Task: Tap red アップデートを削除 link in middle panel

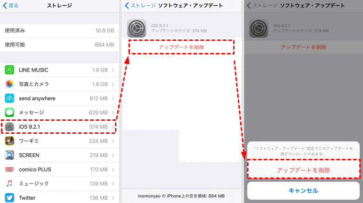Action: coord(181,47)
